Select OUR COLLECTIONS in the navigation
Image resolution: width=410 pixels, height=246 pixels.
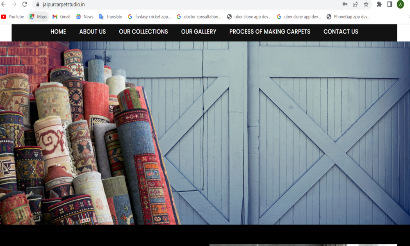143,32
